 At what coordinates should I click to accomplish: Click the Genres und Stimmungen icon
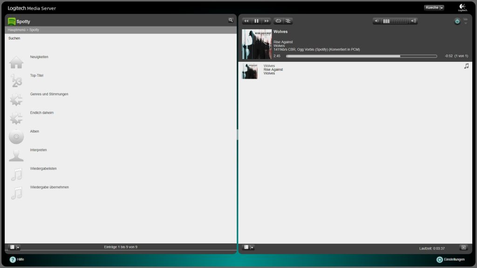coord(16,100)
